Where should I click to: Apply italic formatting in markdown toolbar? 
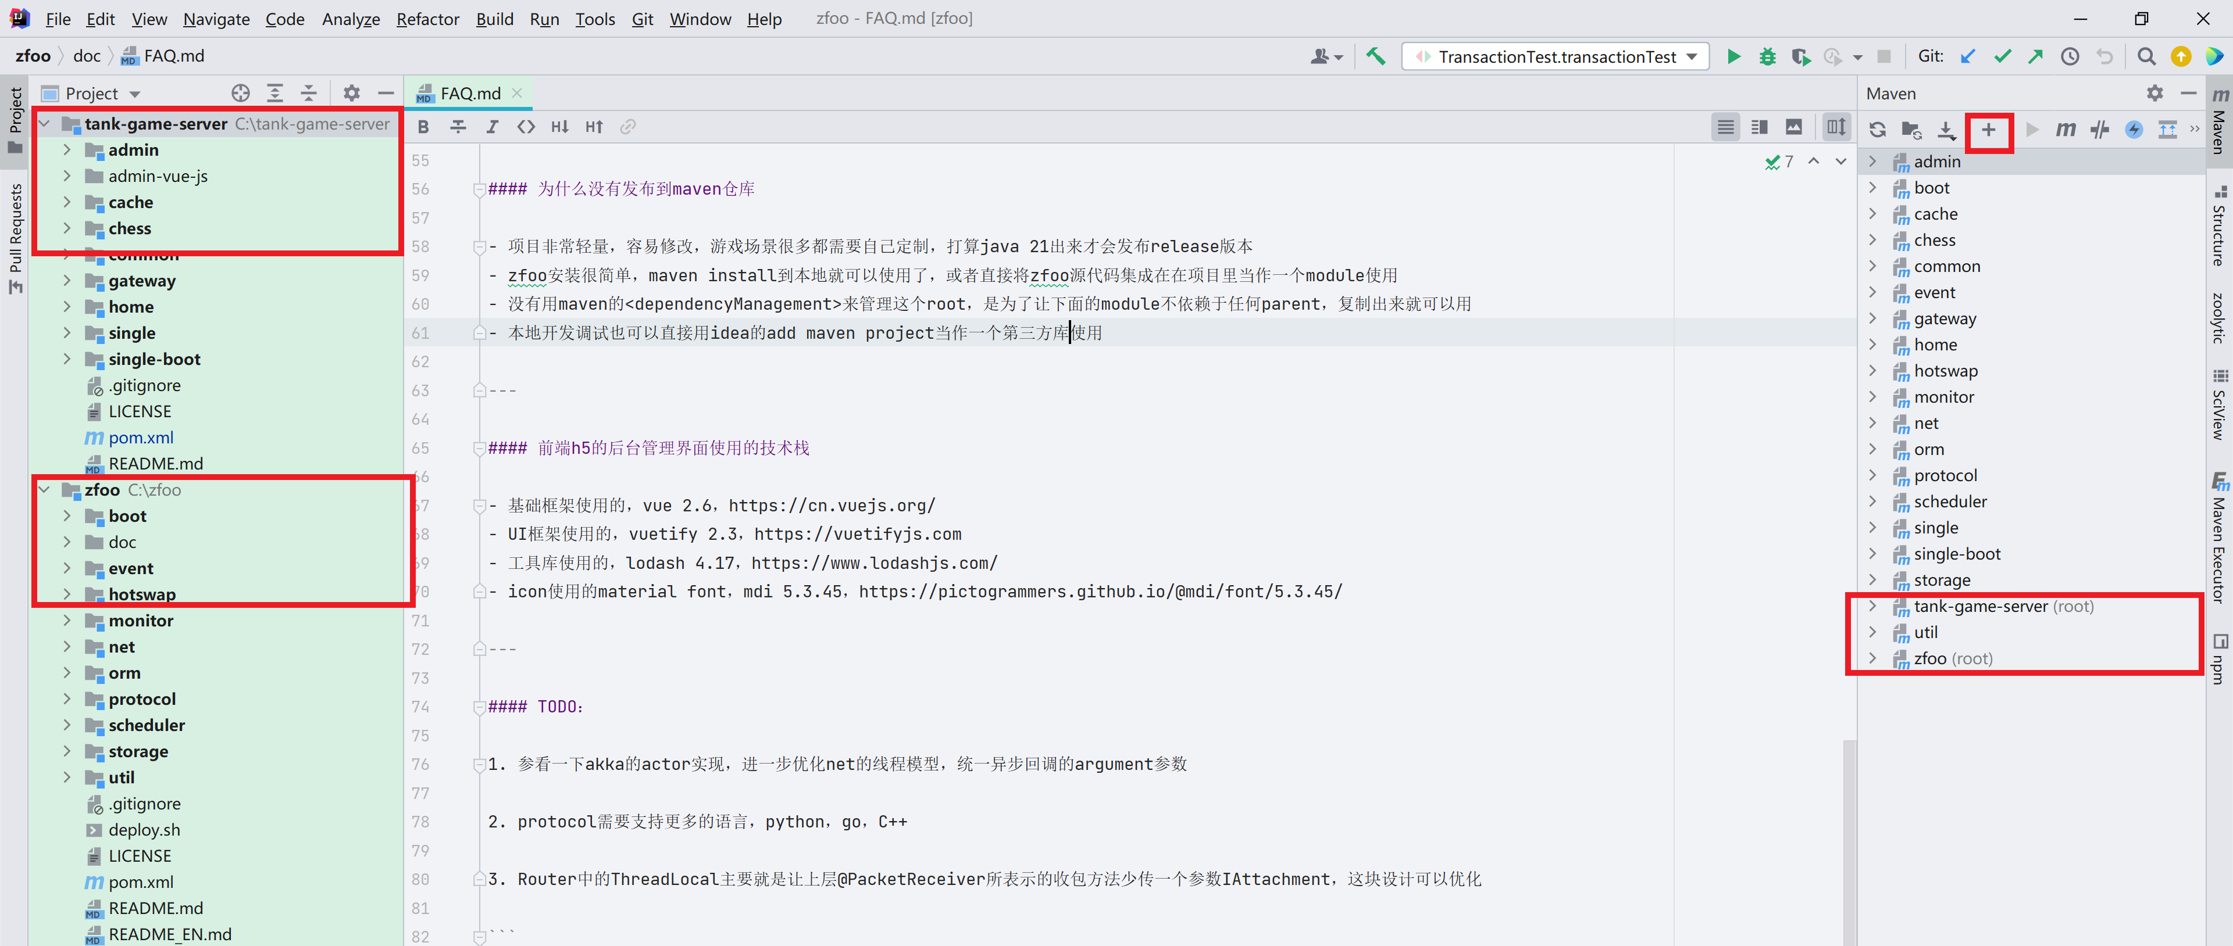click(493, 127)
